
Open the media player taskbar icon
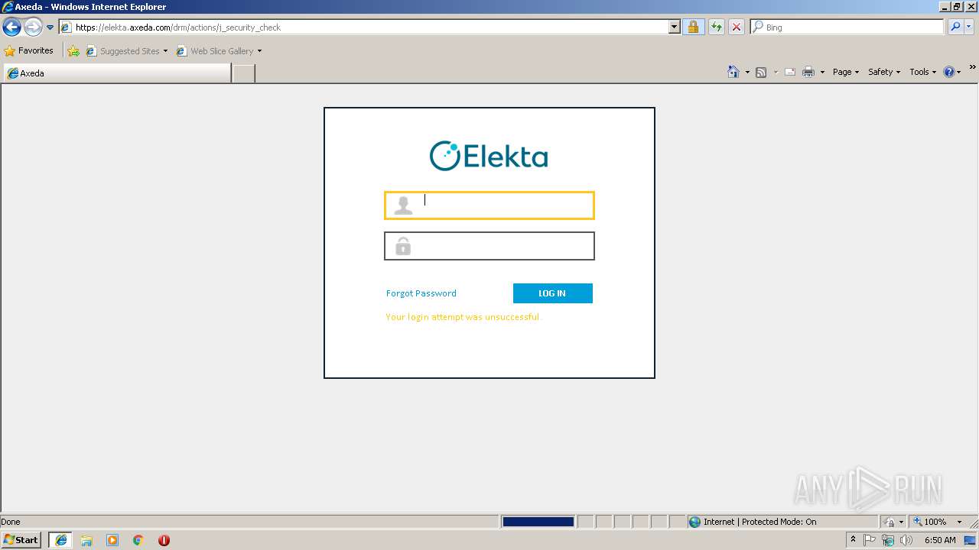(x=112, y=540)
